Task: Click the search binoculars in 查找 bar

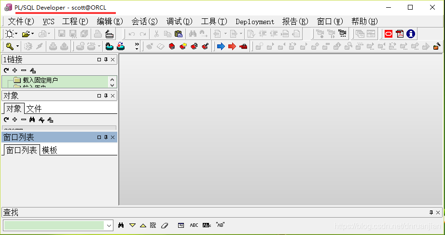Action: tap(121, 225)
